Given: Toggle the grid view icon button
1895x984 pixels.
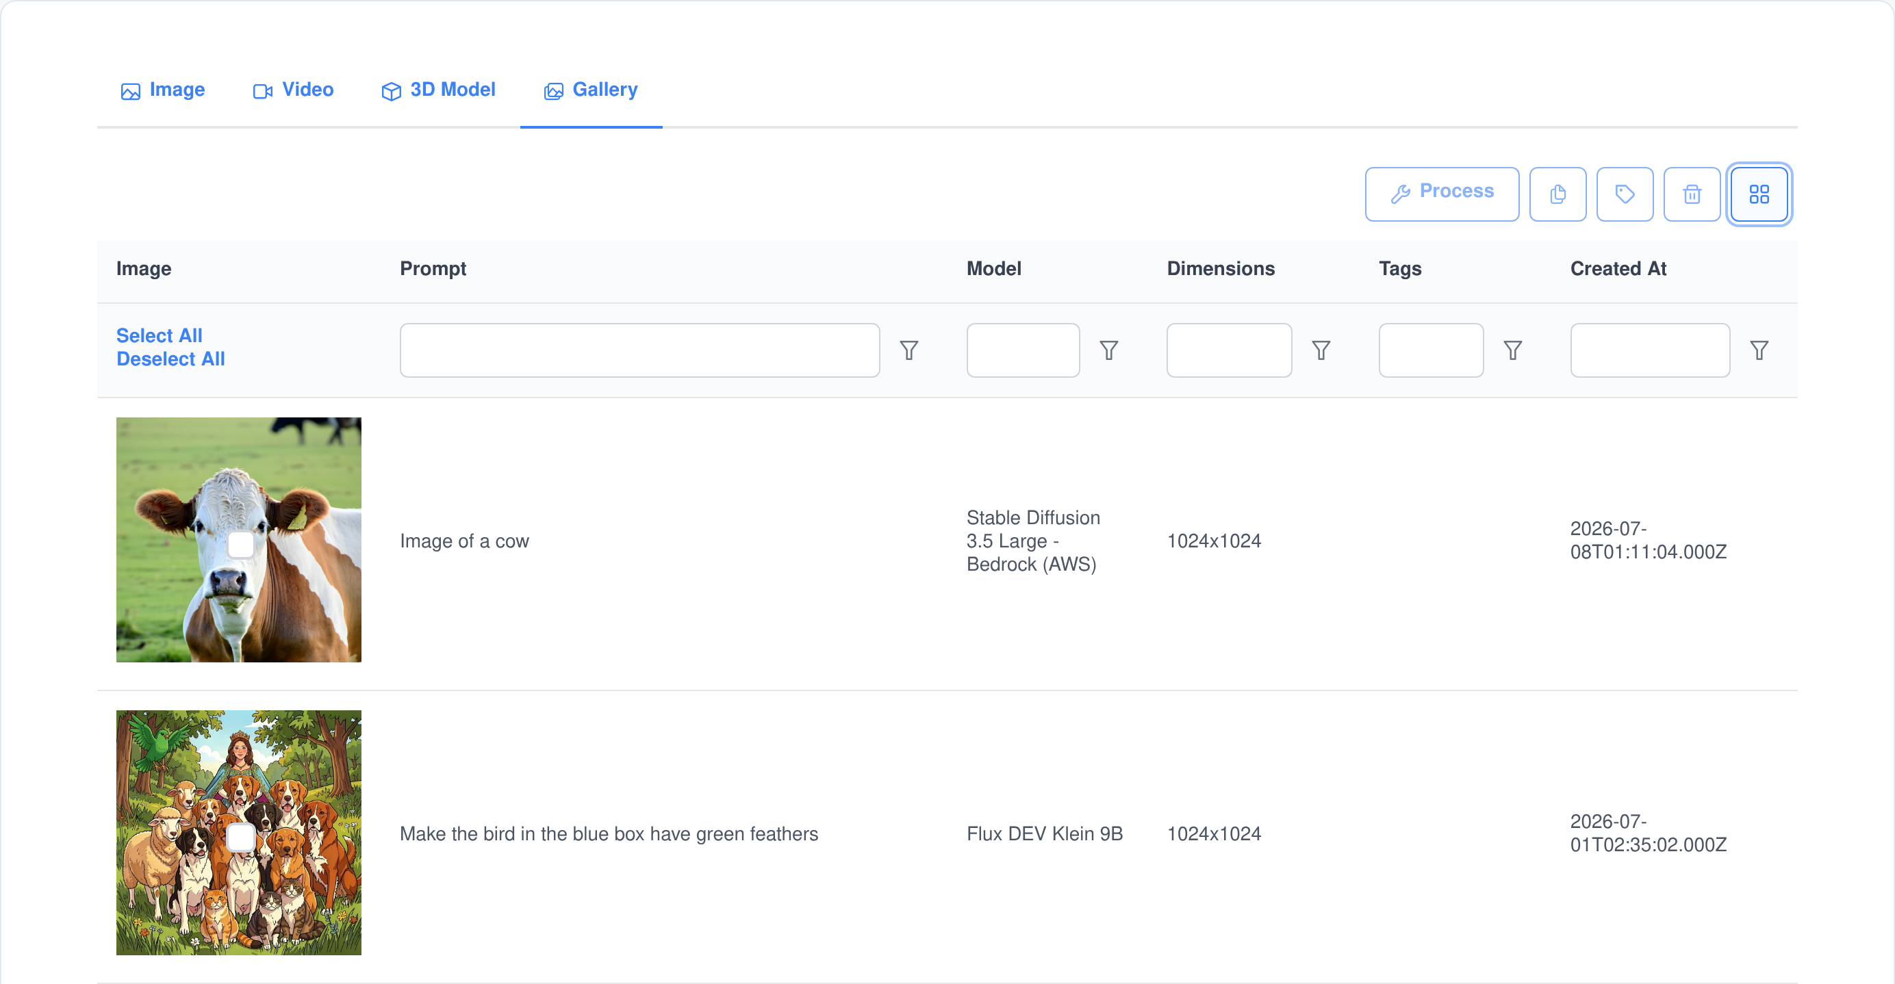Looking at the screenshot, I should (x=1759, y=194).
